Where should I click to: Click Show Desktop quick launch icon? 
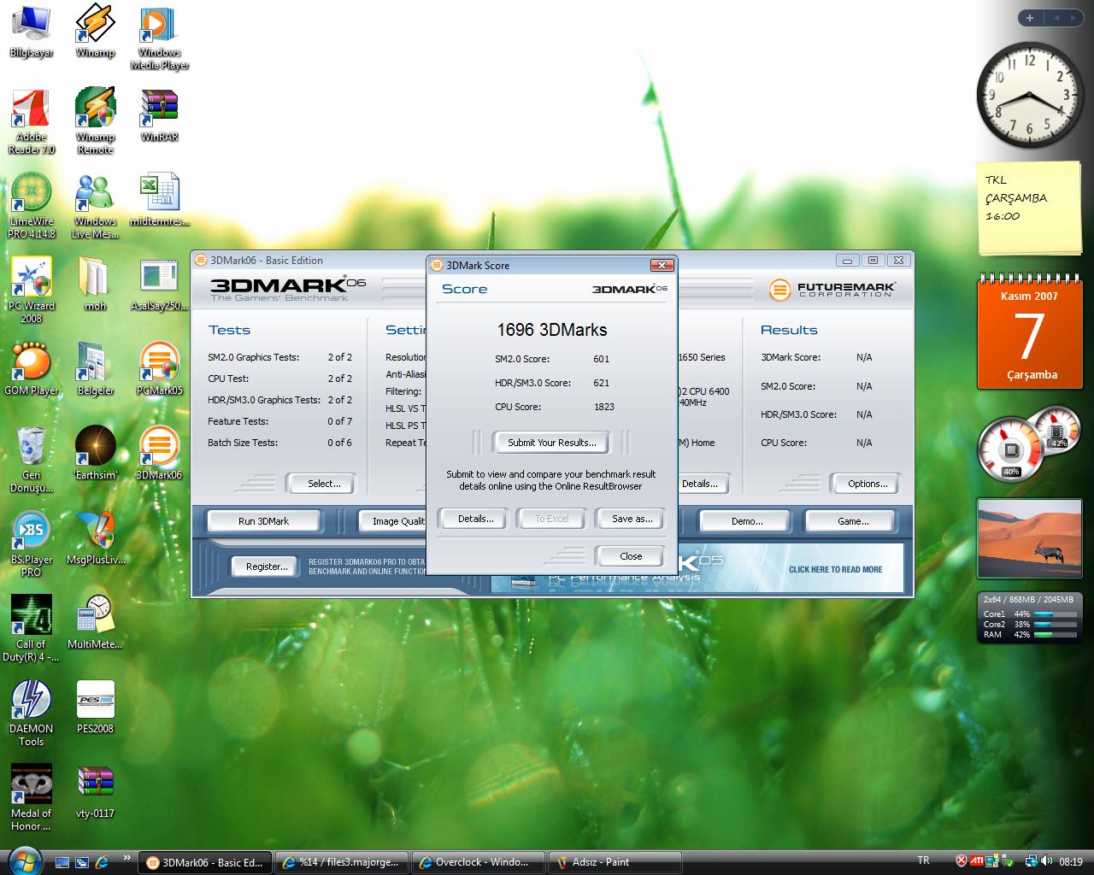click(x=62, y=862)
